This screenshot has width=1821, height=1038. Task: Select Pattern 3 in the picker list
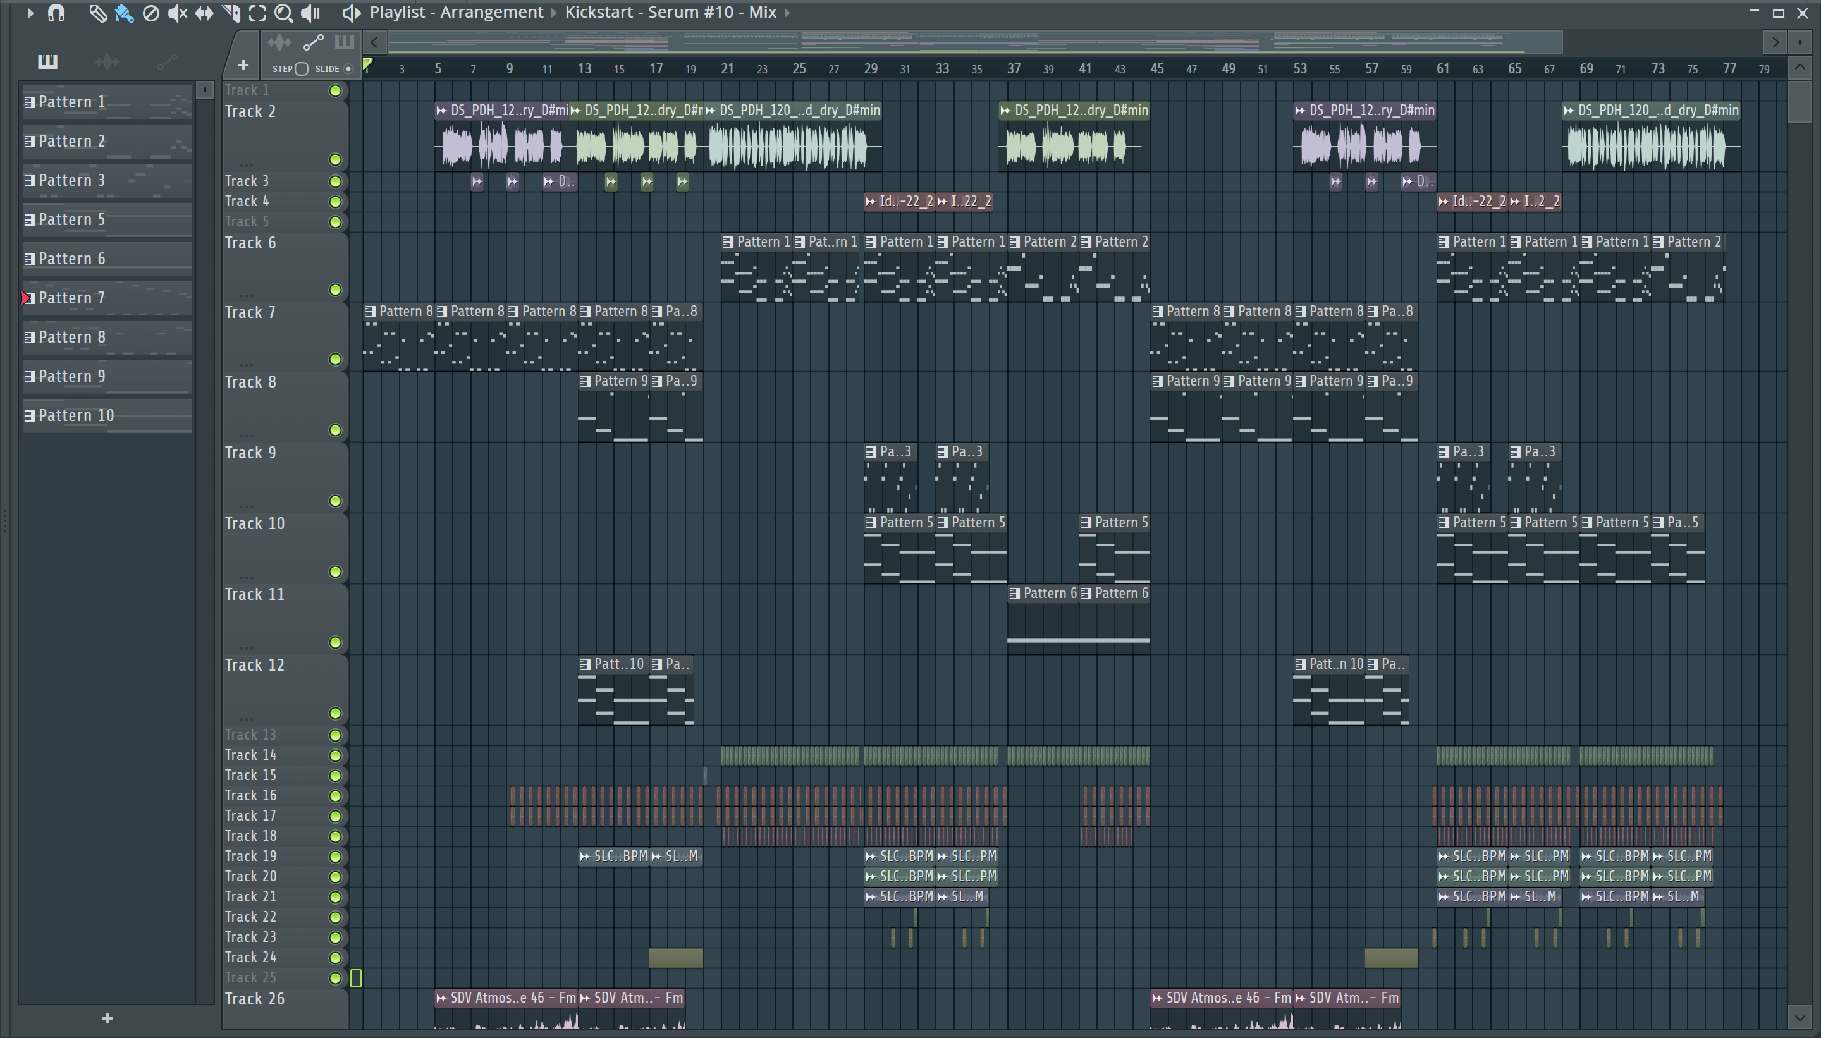pos(107,180)
